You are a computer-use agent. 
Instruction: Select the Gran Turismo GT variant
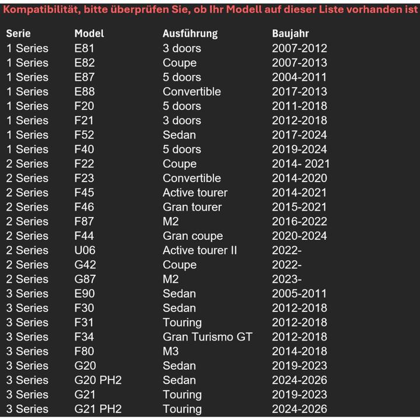pos(207,337)
